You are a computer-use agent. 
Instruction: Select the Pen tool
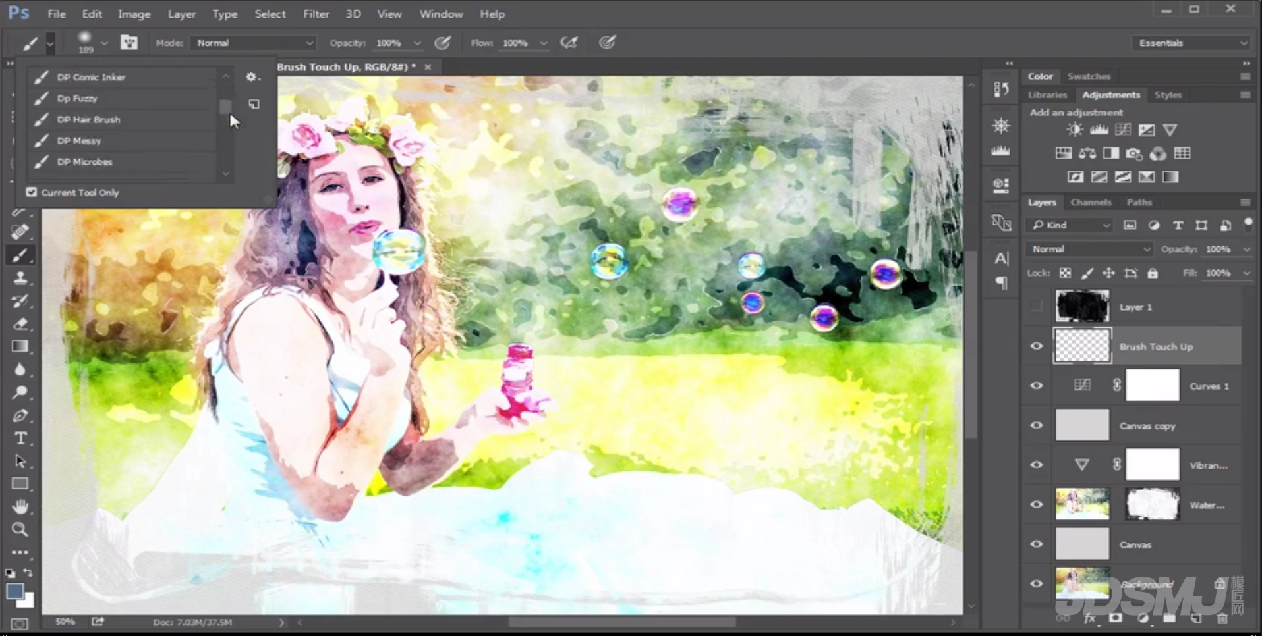coord(20,415)
